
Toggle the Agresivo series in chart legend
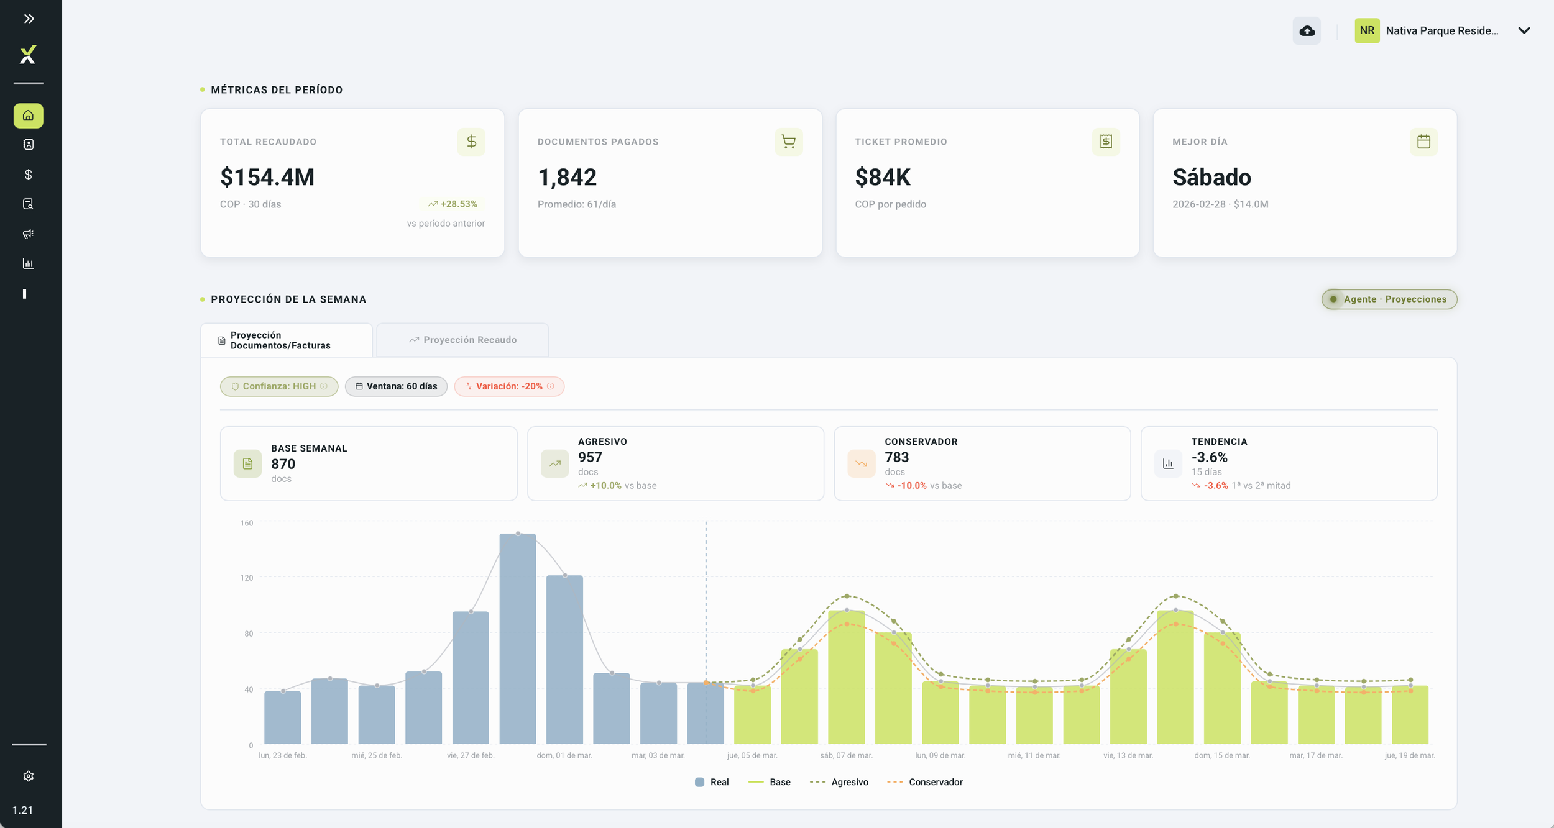coord(839,782)
